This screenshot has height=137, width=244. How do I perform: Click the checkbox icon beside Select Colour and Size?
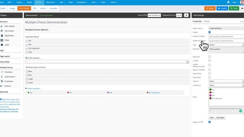[26, 67]
